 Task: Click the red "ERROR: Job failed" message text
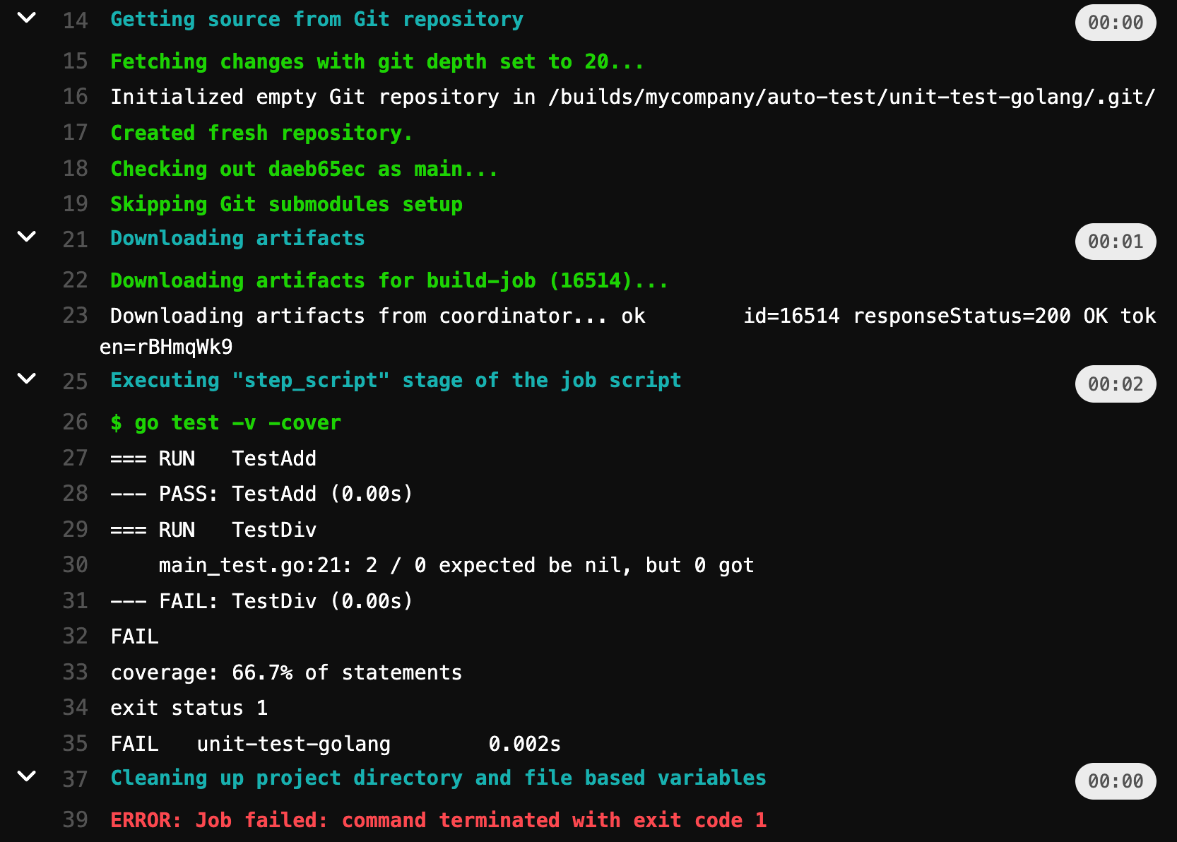[438, 820]
